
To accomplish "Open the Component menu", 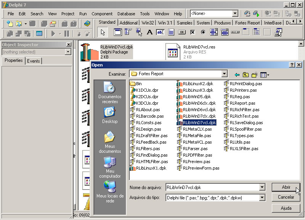I will [x=102, y=13].
